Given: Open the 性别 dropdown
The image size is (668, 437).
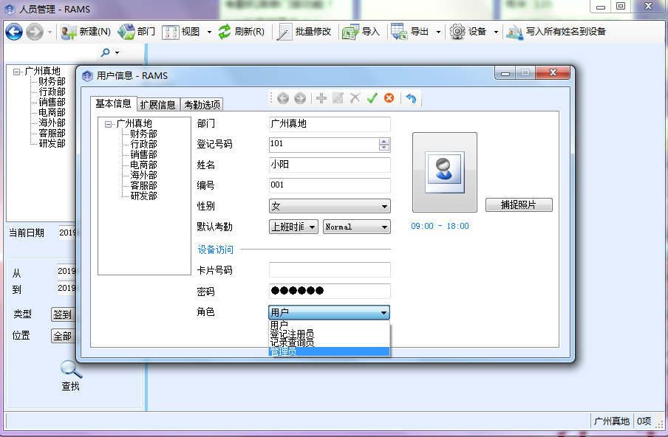Looking at the screenshot, I should 330,207.
